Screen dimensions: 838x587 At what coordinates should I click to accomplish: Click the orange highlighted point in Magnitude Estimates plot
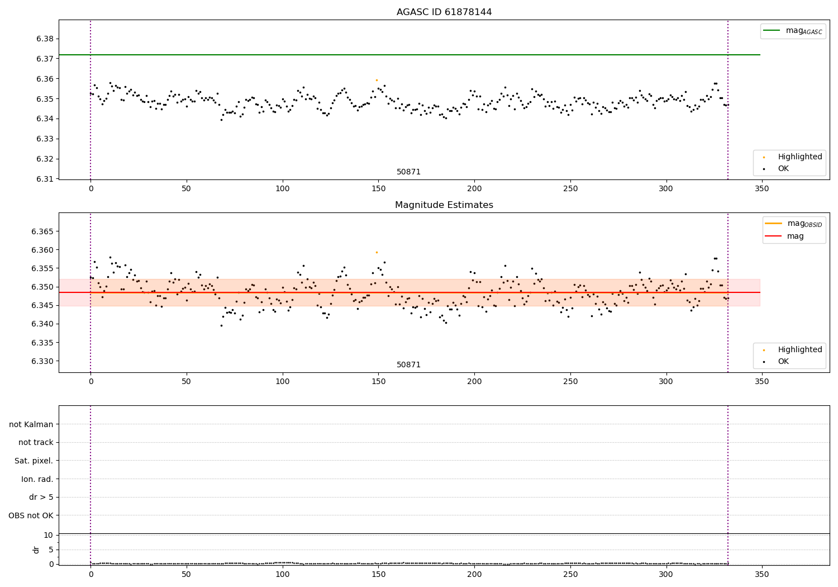click(377, 252)
